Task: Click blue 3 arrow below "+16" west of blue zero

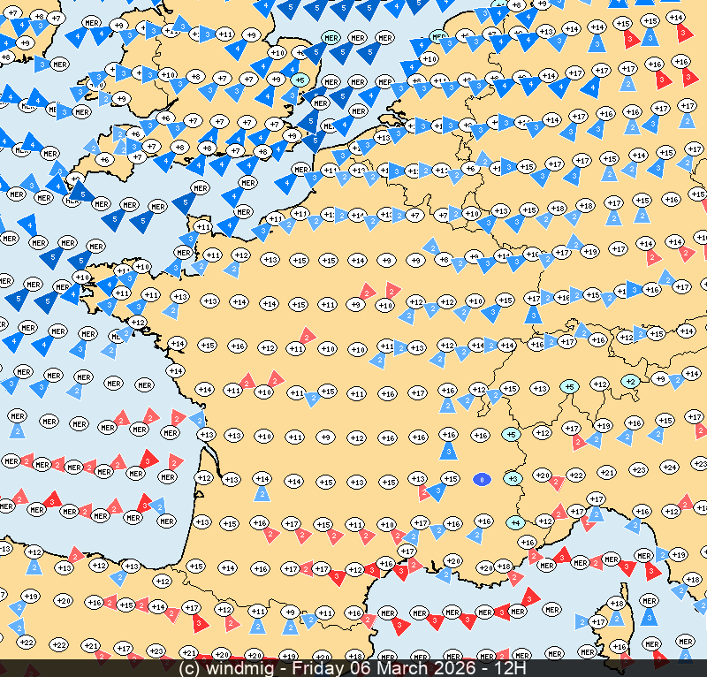Action: tap(449, 451)
